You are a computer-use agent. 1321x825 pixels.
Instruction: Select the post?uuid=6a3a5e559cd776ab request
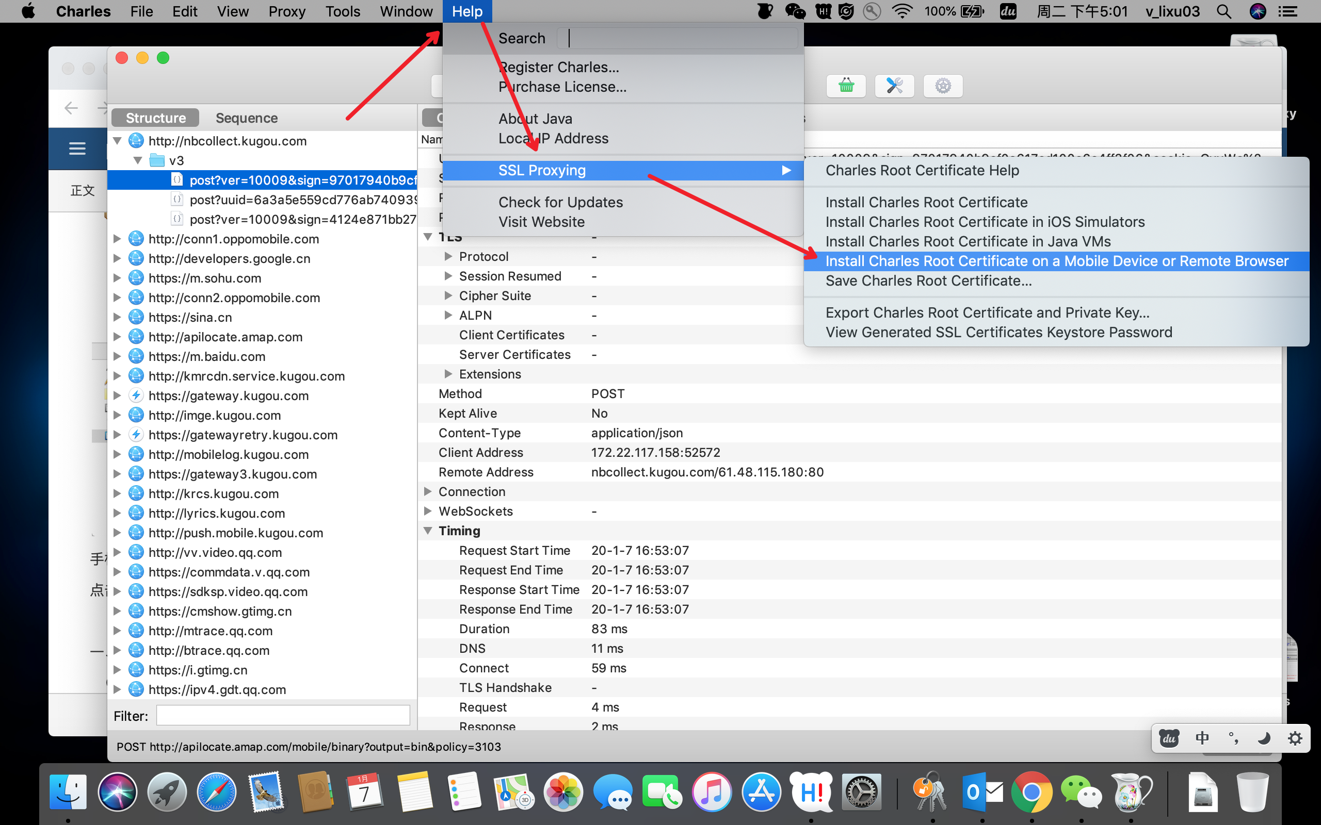point(303,200)
